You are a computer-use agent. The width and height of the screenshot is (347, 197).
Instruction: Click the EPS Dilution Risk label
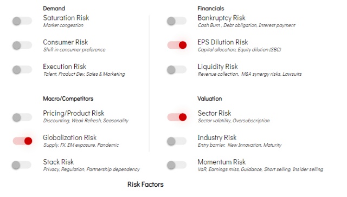tap(223, 42)
